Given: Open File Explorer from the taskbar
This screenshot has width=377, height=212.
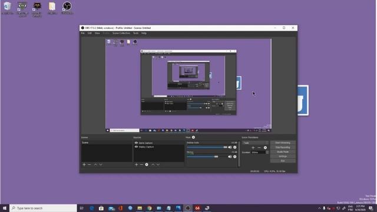Looking at the screenshot, I should (140, 208).
